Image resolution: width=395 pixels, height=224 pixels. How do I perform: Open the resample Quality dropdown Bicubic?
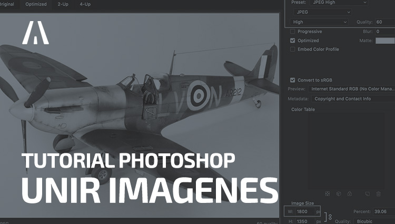(374, 221)
